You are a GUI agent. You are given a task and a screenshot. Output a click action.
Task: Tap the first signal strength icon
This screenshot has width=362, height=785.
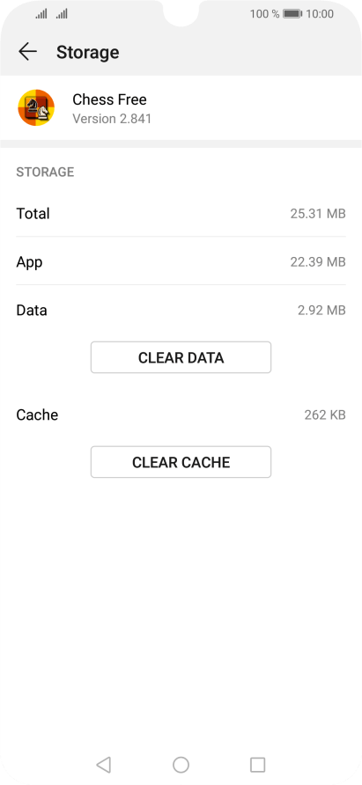click(x=41, y=14)
